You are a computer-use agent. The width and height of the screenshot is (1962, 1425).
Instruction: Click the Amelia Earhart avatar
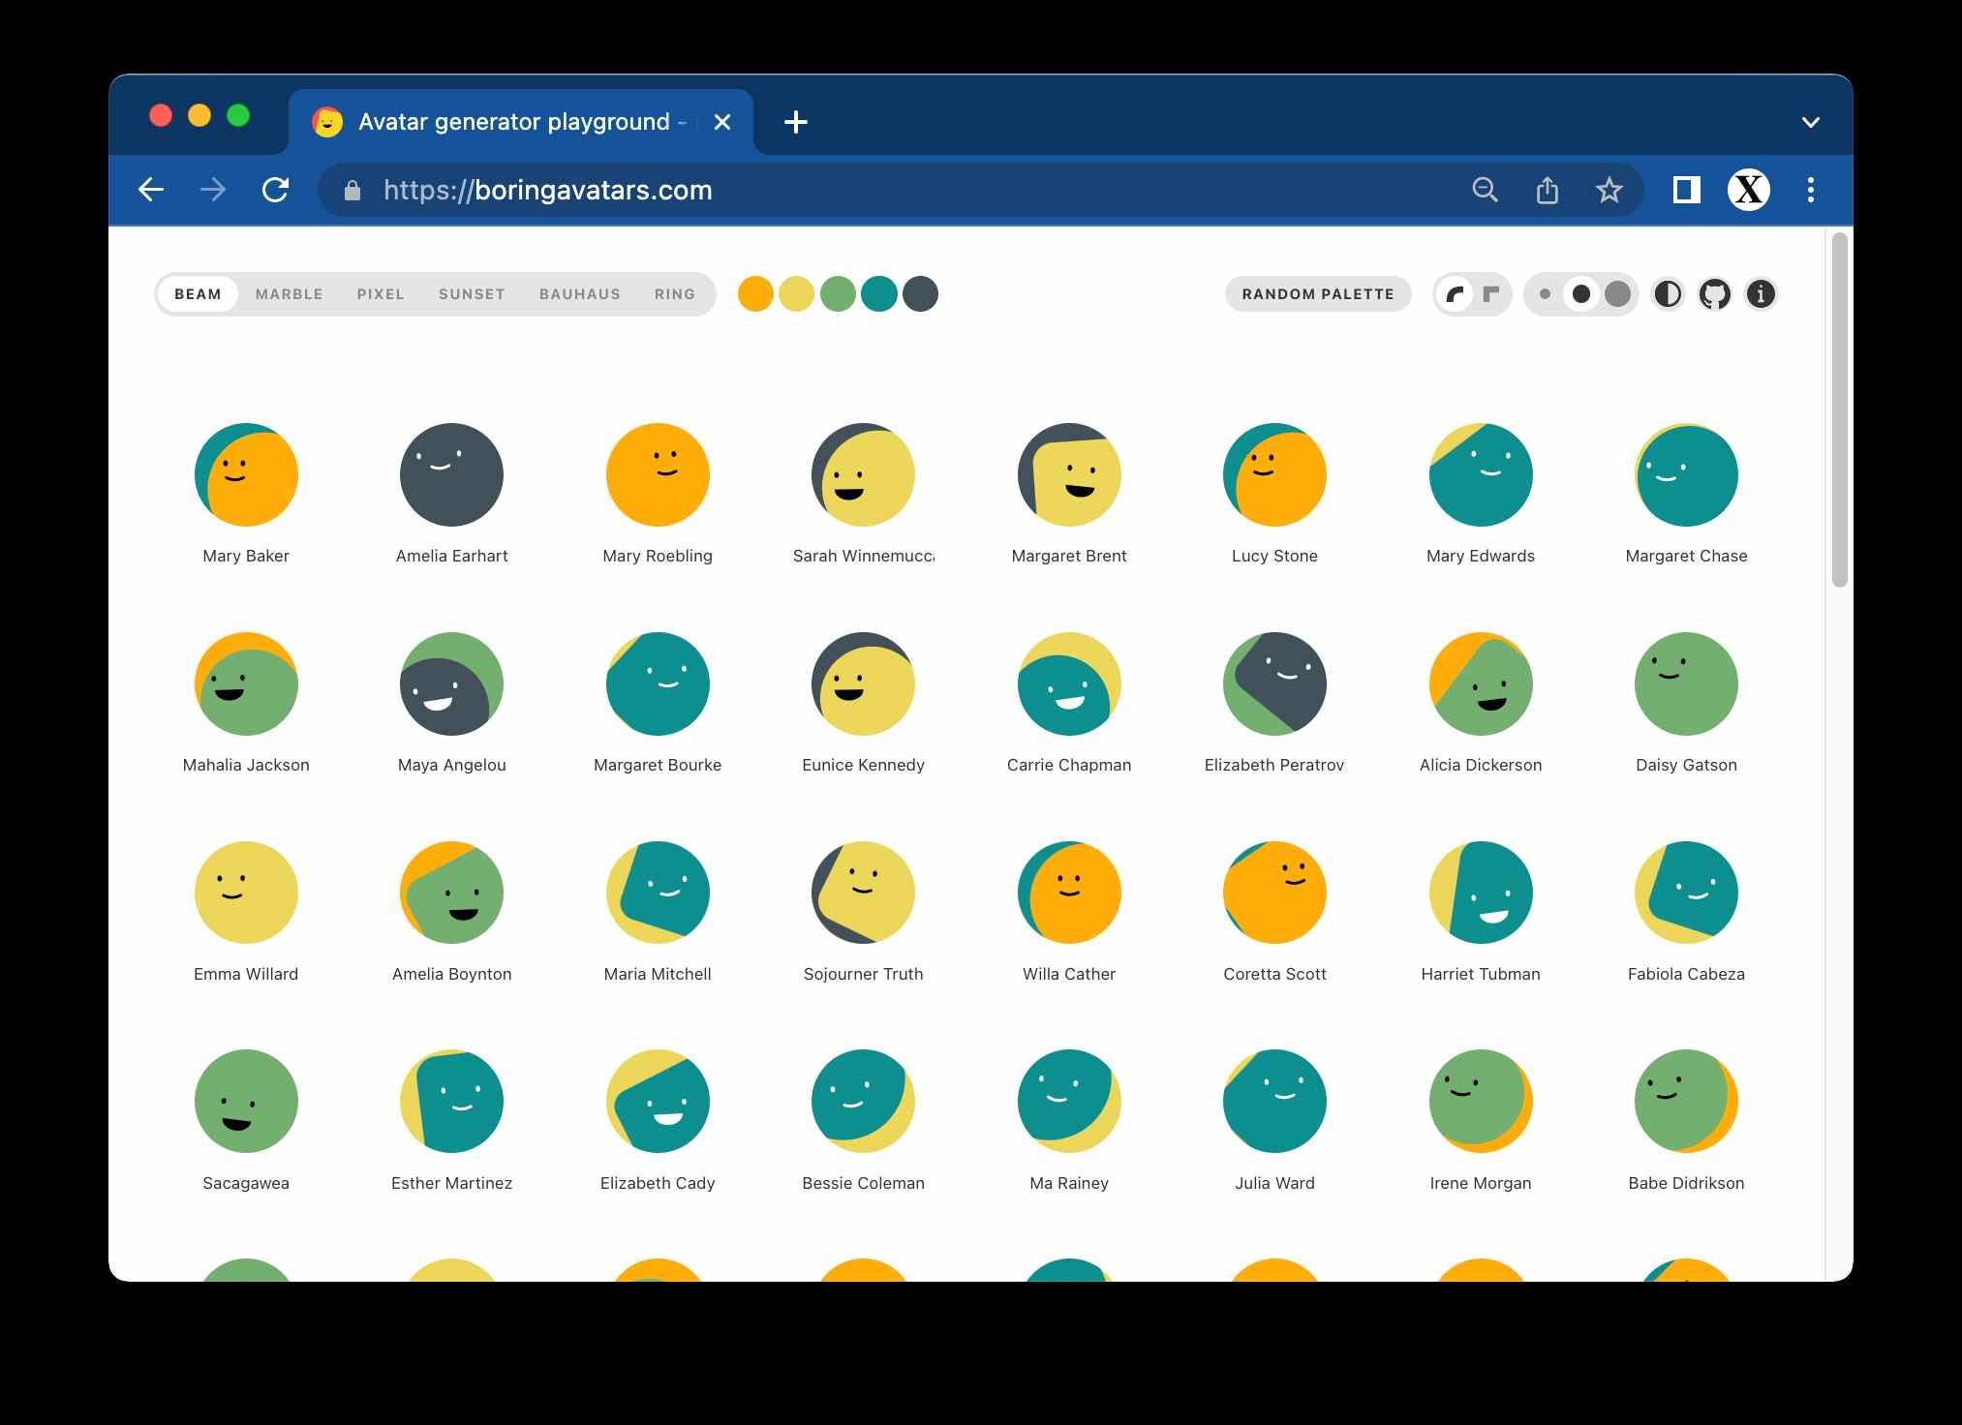[x=451, y=475]
